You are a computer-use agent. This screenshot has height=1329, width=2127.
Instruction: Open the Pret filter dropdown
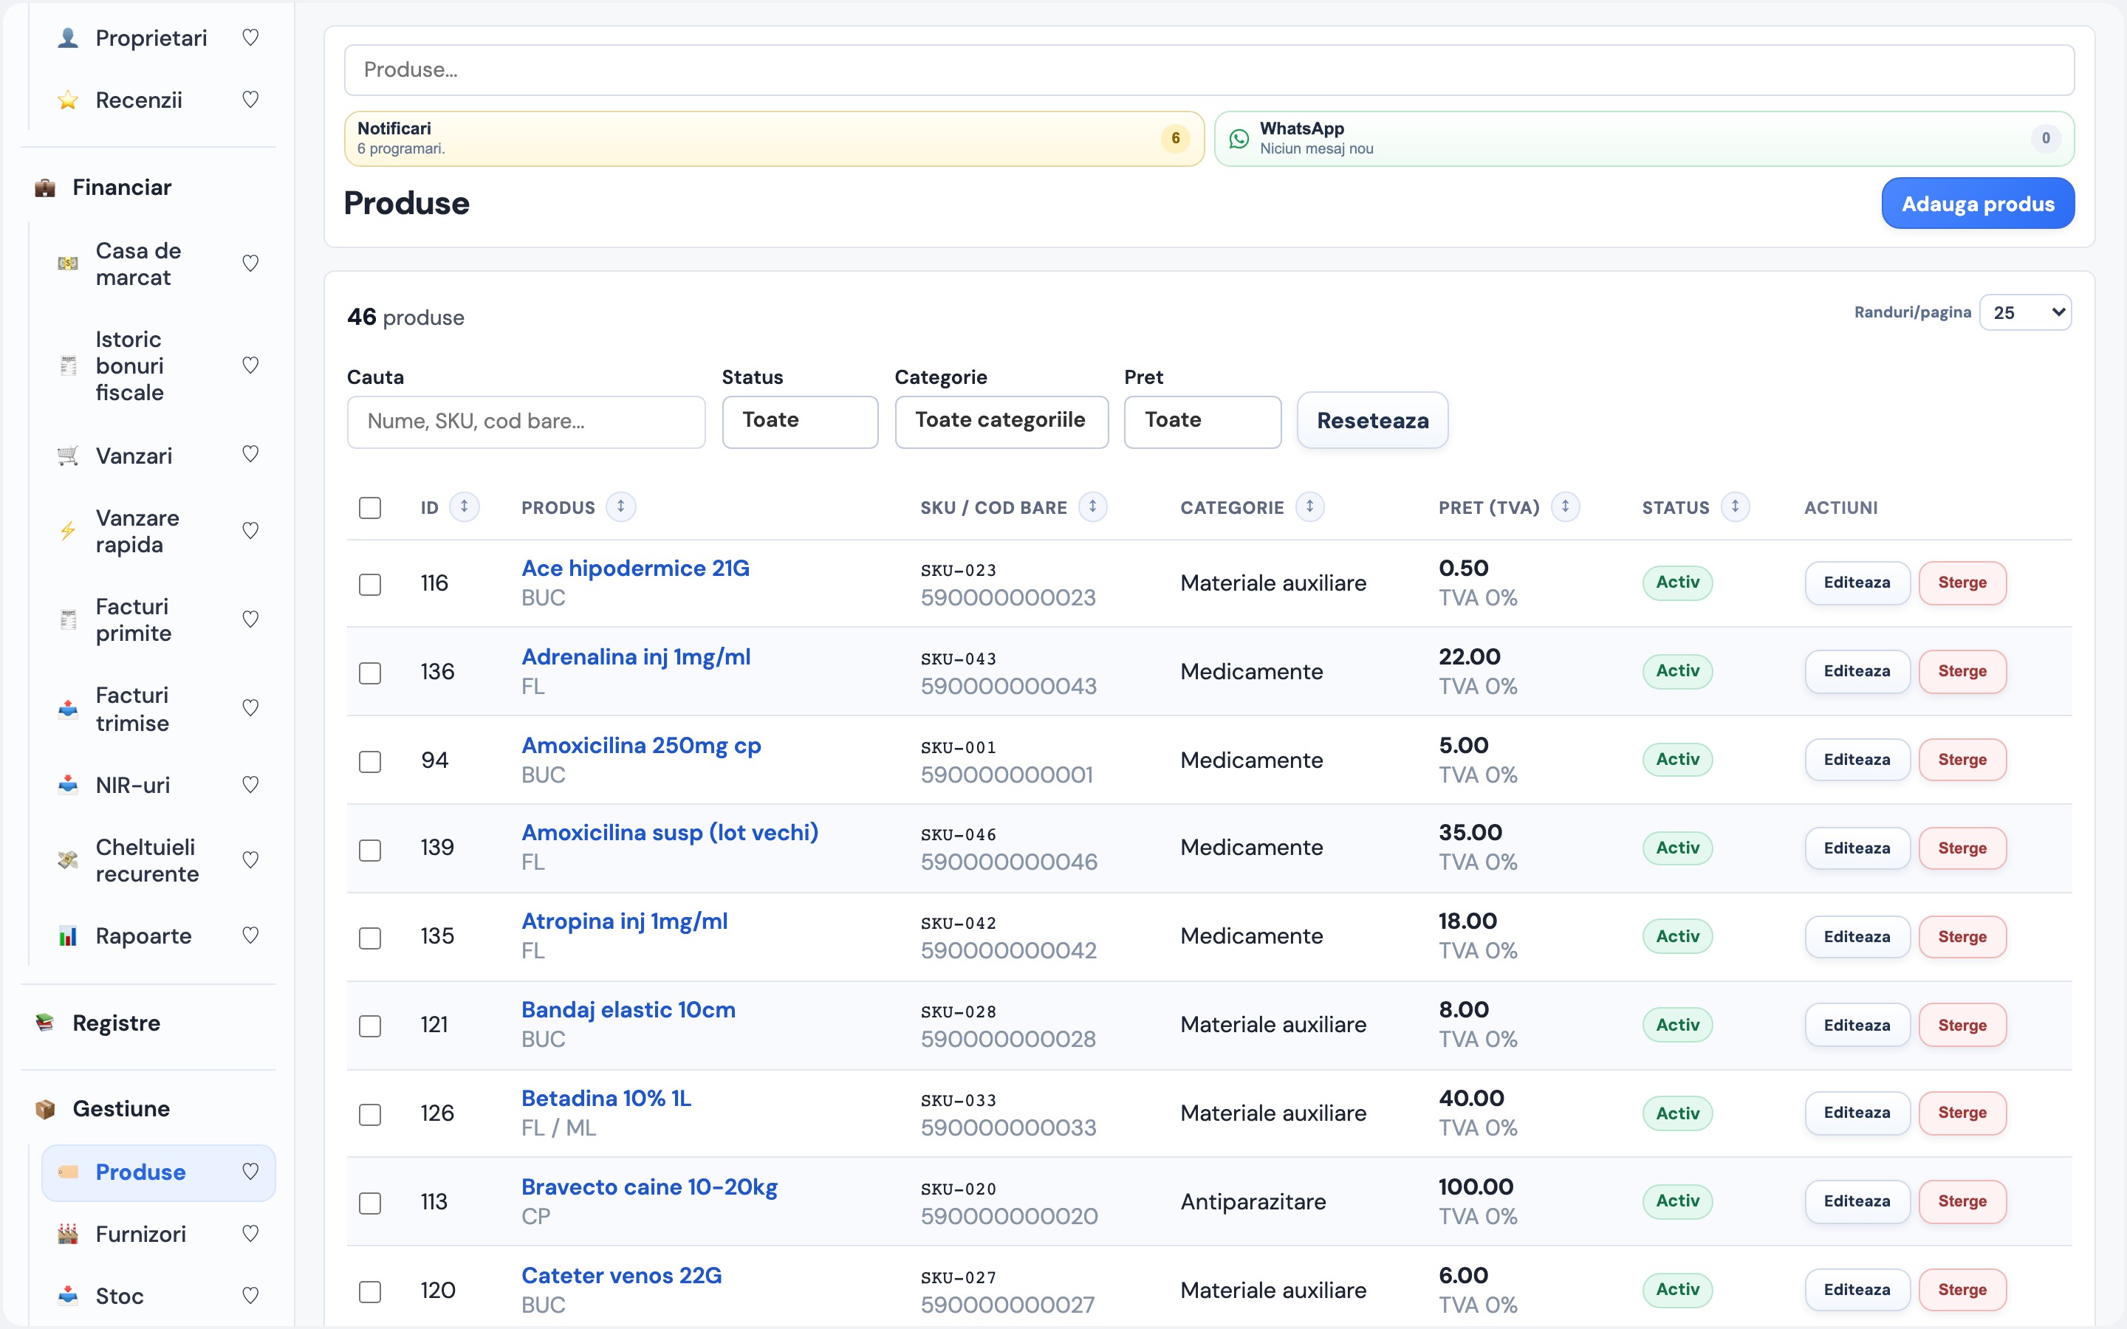coord(1202,421)
